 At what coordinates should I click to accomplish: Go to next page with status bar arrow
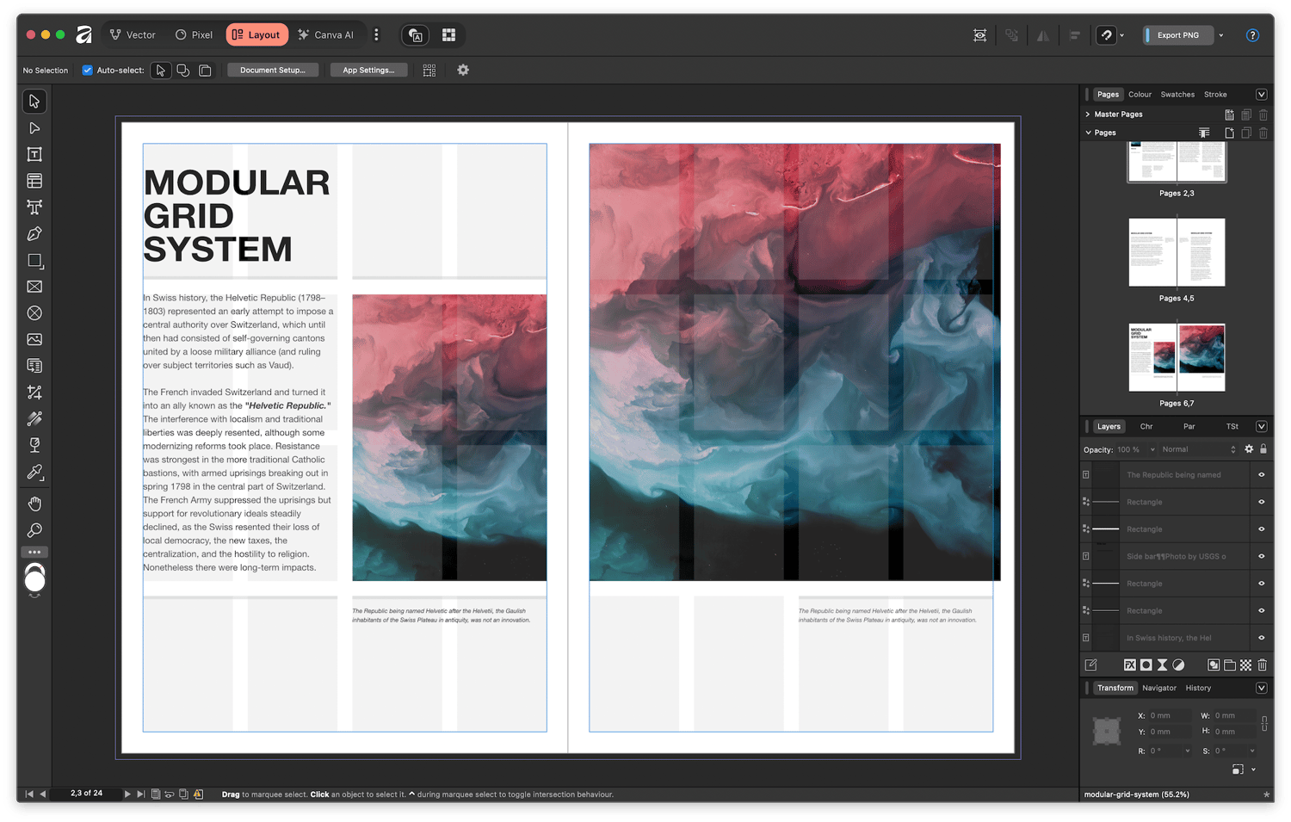[127, 794]
